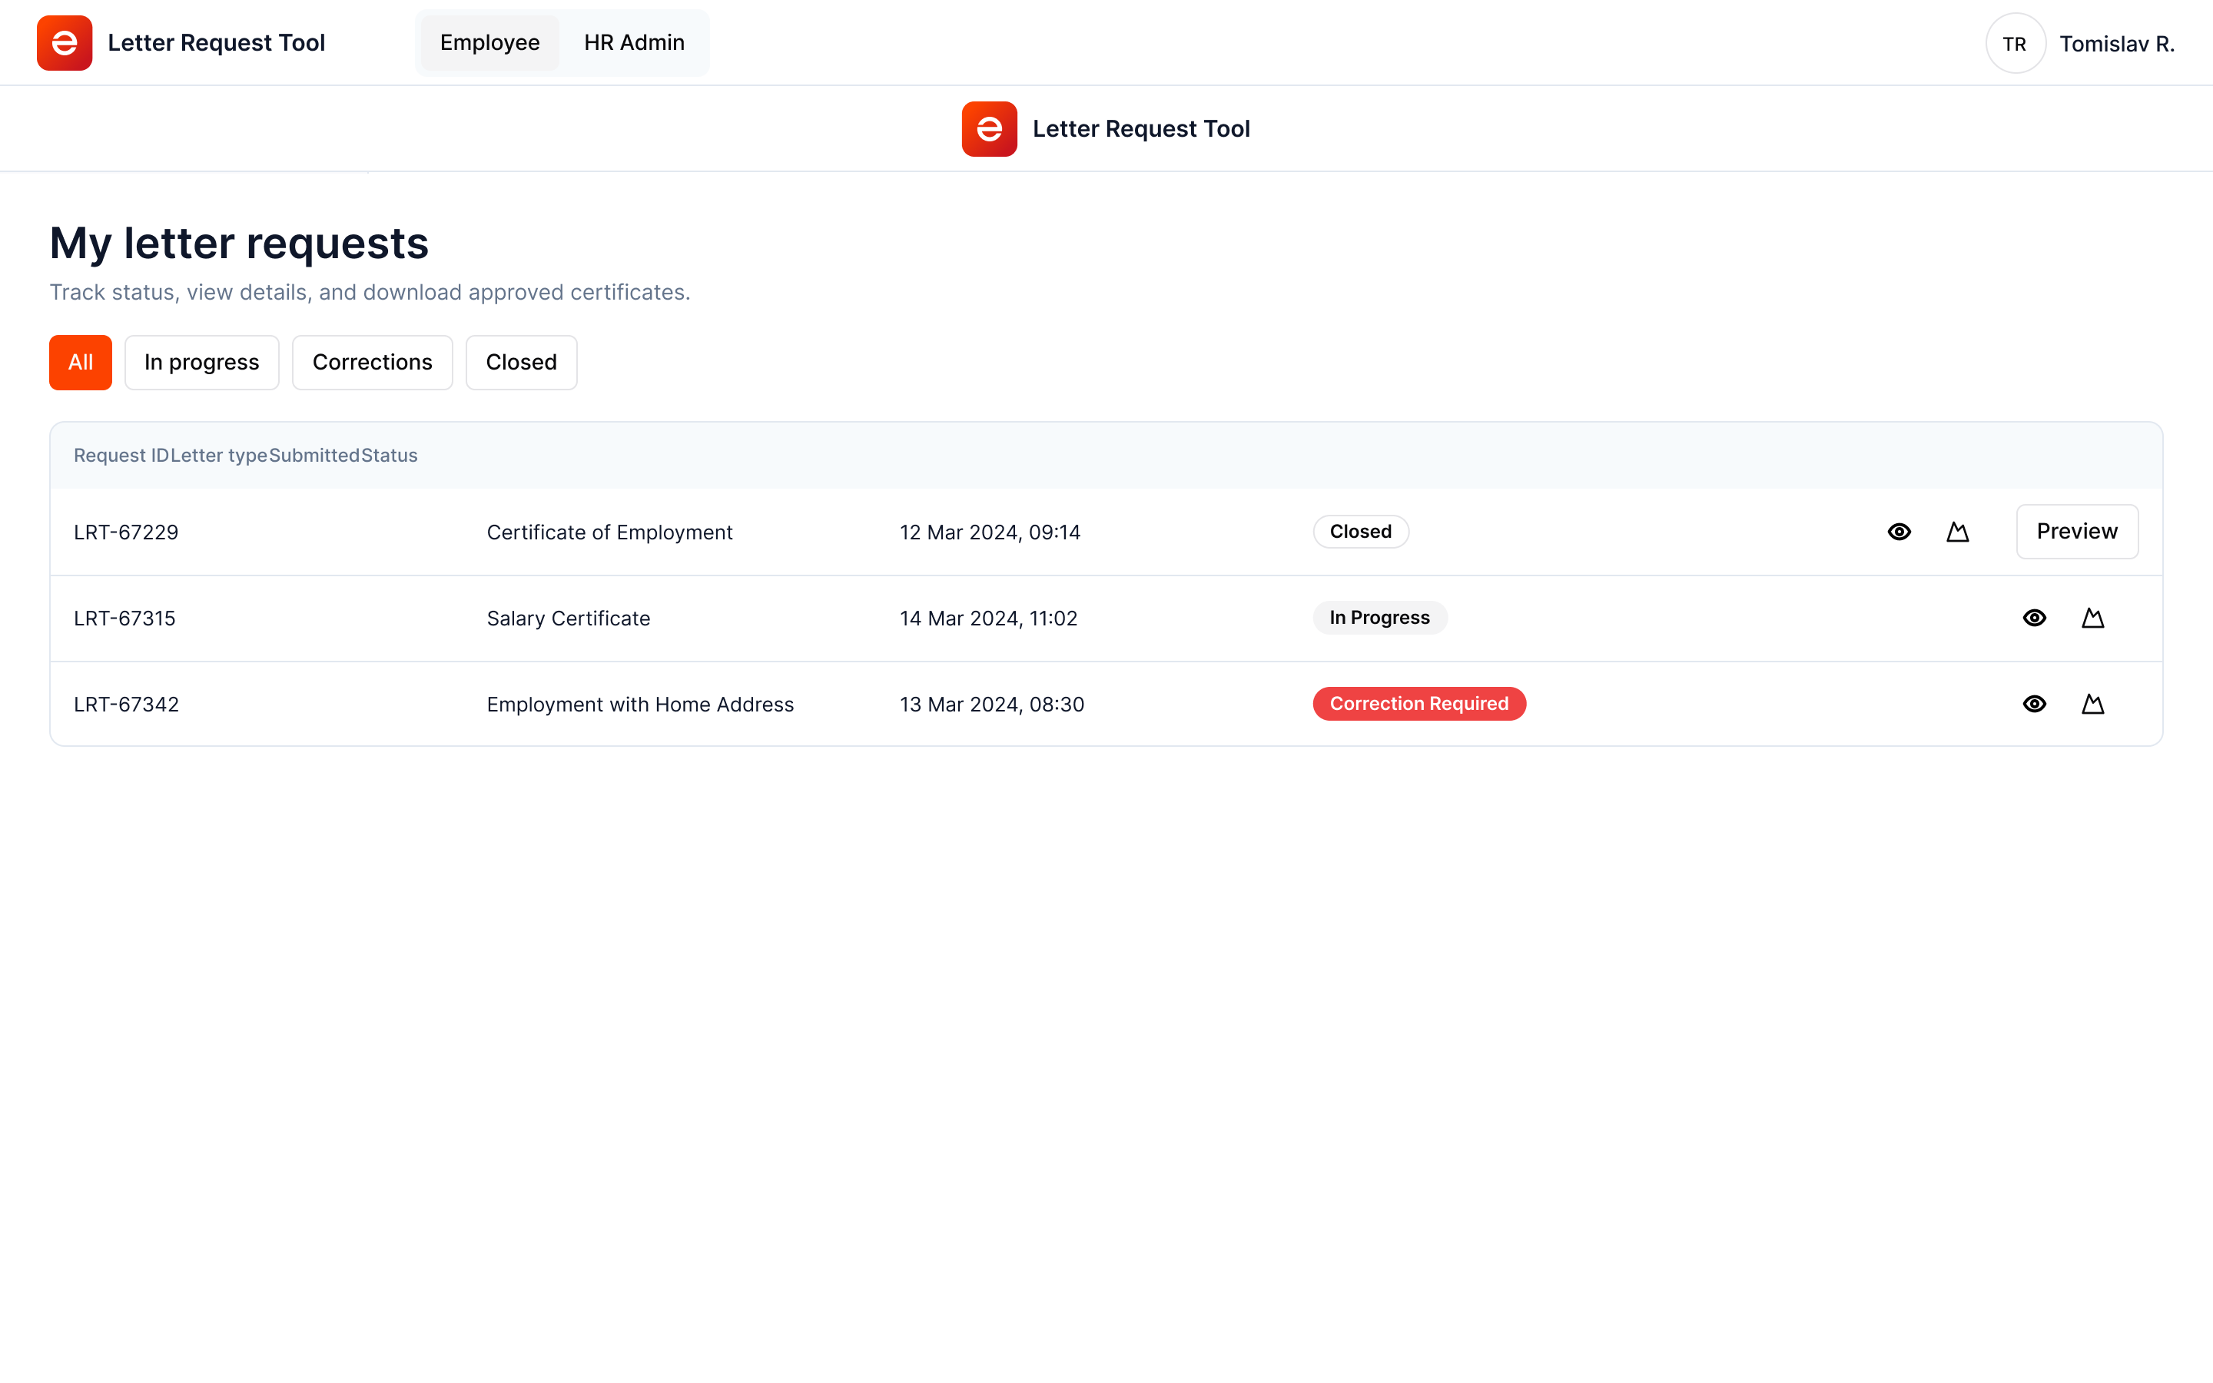Click the Request ID column header
2213x1383 pixels.
click(x=121, y=456)
